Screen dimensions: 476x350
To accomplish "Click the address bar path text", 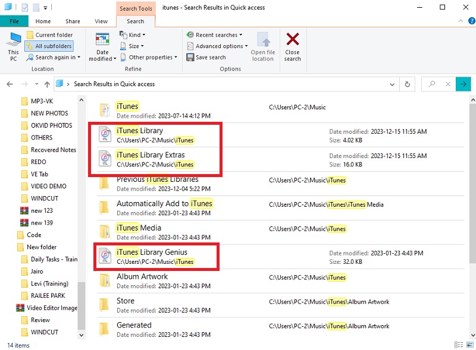I will click(x=114, y=84).
